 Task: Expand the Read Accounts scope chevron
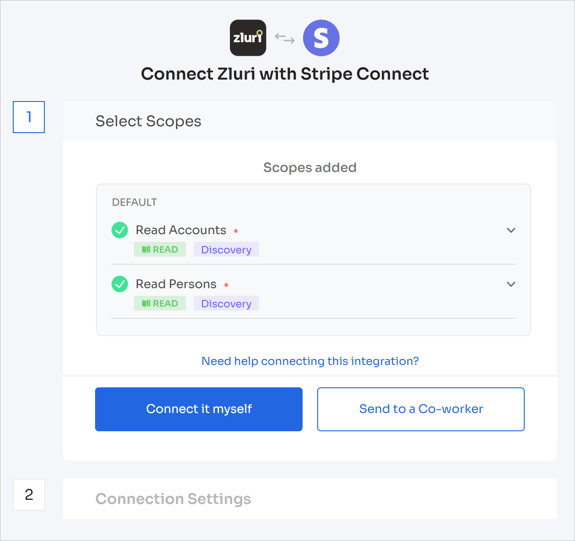[511, 230]
